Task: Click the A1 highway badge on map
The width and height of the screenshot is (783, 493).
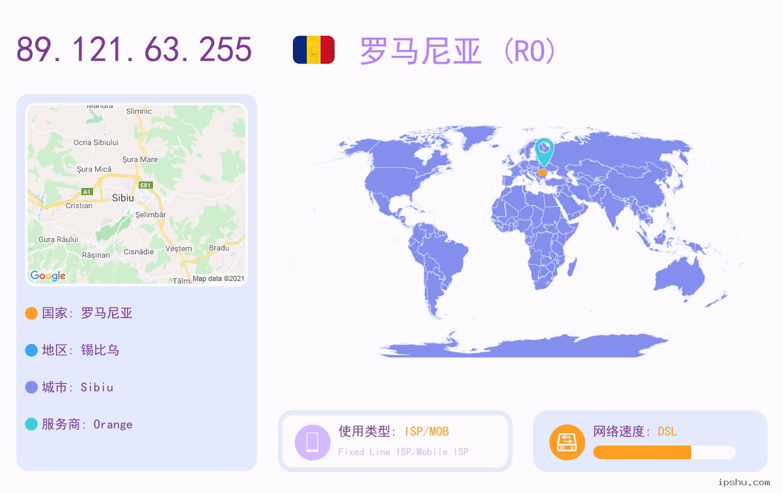Action: pos(87,191)
